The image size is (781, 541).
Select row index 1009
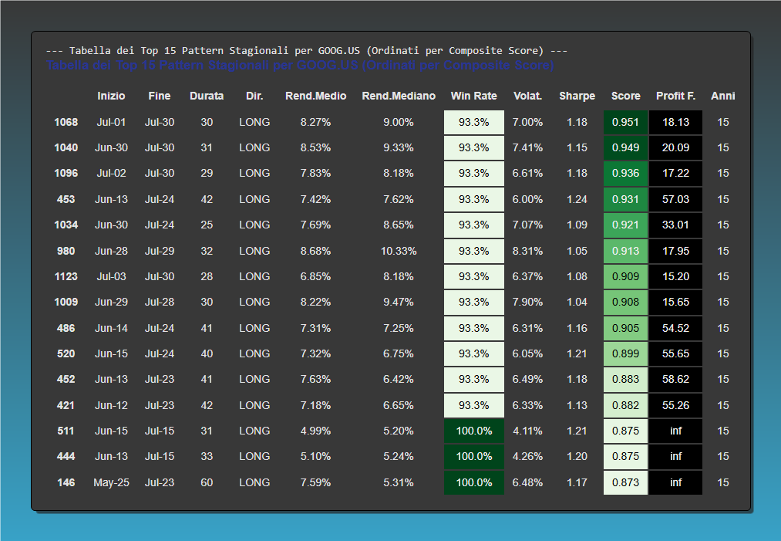pyautogui.click(x=66, y=303)
